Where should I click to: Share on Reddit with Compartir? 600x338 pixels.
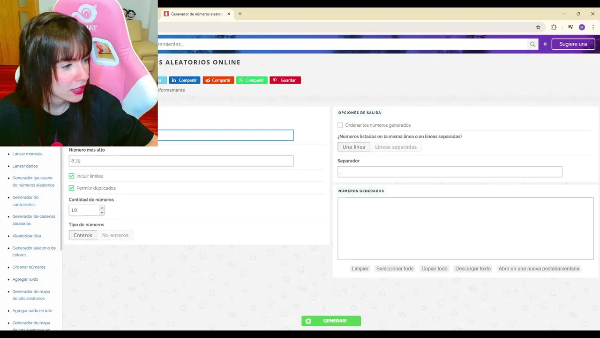(x=218, y=80)
